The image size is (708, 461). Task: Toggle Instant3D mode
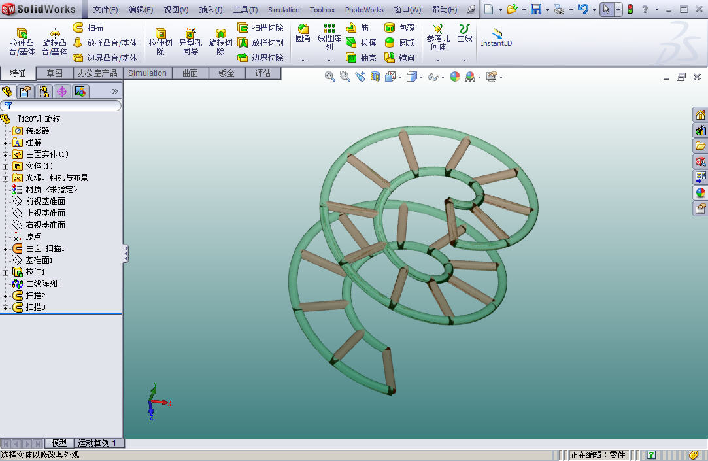coord(496,37)
